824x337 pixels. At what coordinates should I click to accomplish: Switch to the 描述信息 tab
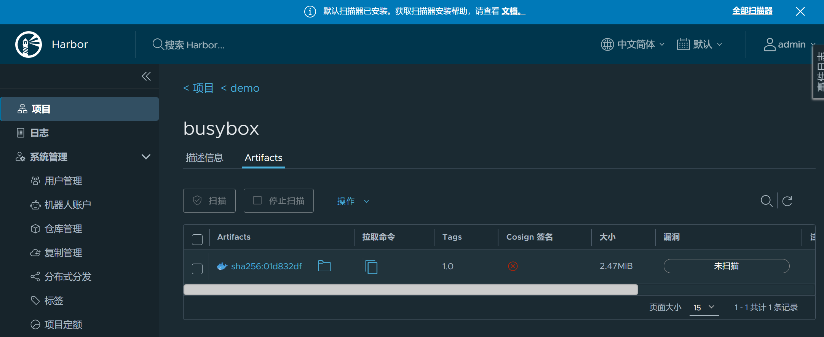click(x=204, y=157)
